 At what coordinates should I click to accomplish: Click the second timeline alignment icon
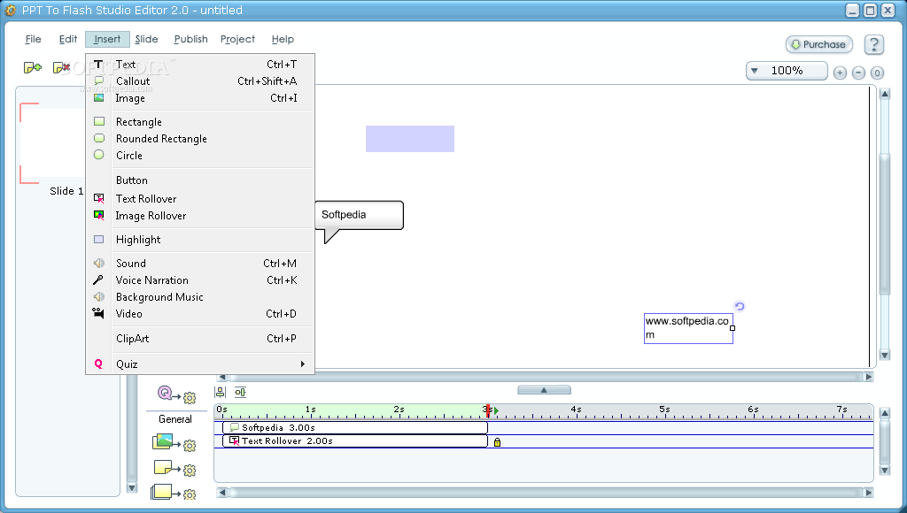pyautogui.click(x=240, y=392)
